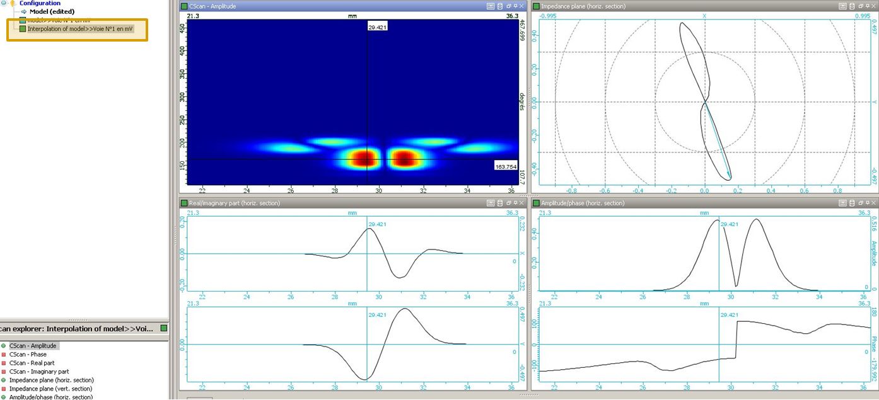Pin the Real/Imaginary part panel
This screenshot has height=400, width=879.
click(x=515, y=203)
